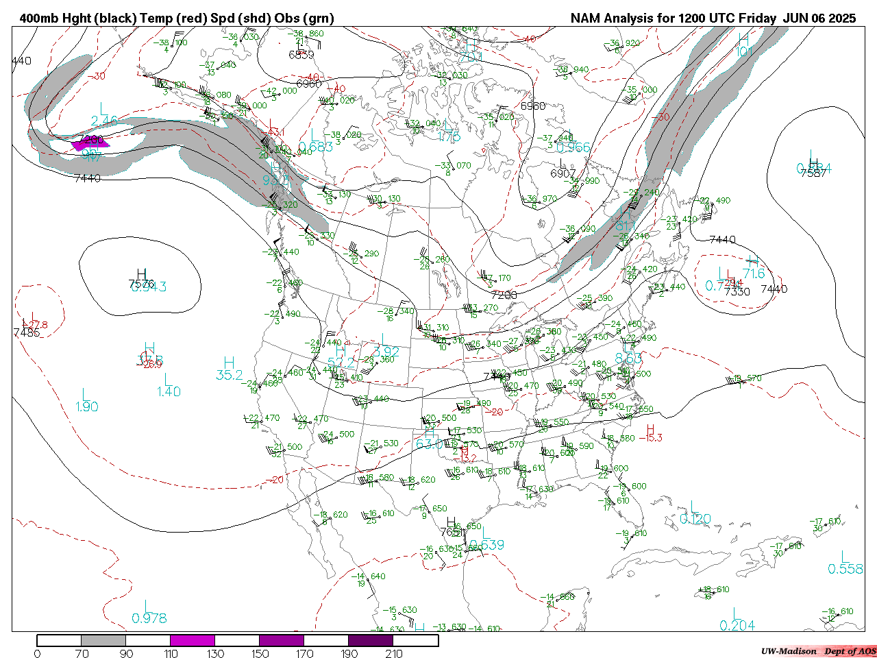Viewport: 877px width, 658px height.
Task: Click the NAM Analysis date header
Action: pos(713,19)
